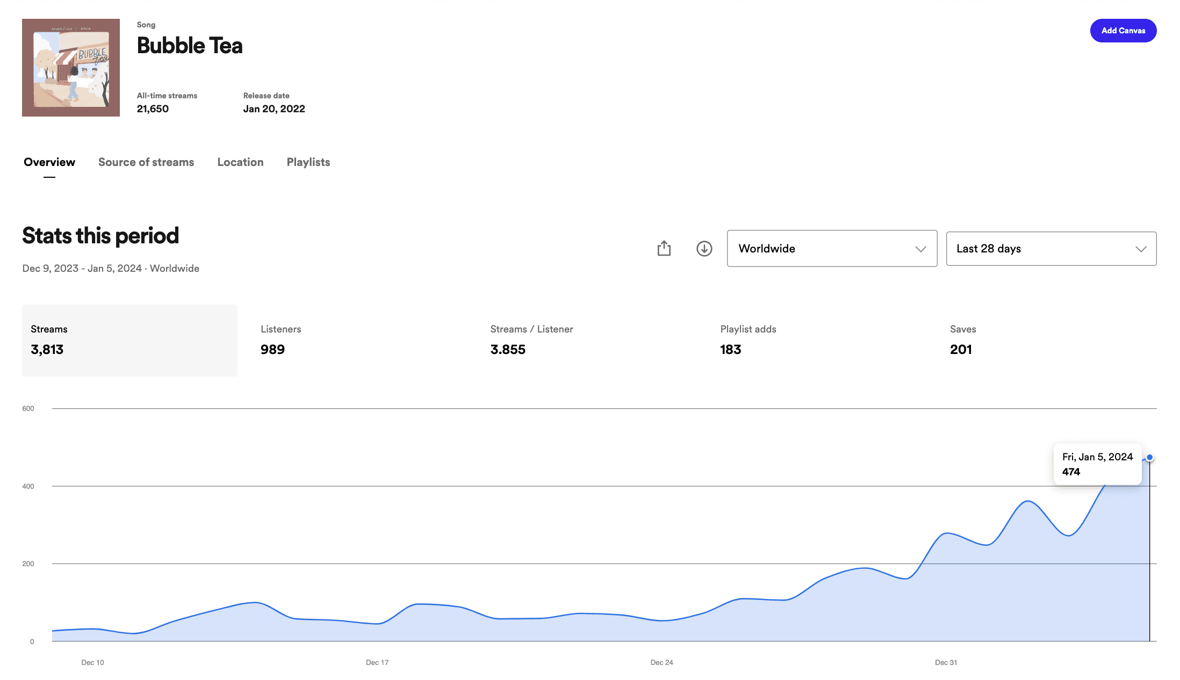Switch to Source of streams tab
Image resolution: width=1180 pixels, height=680 pixels.
coord(146,162)
